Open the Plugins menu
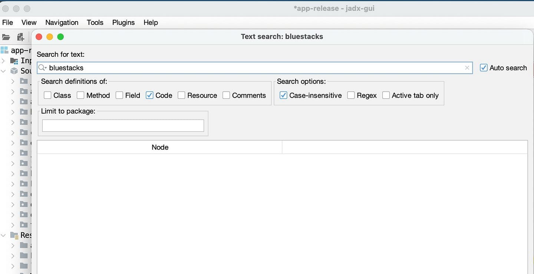This screenshot has height=274, width=534. tap(123, 22)
